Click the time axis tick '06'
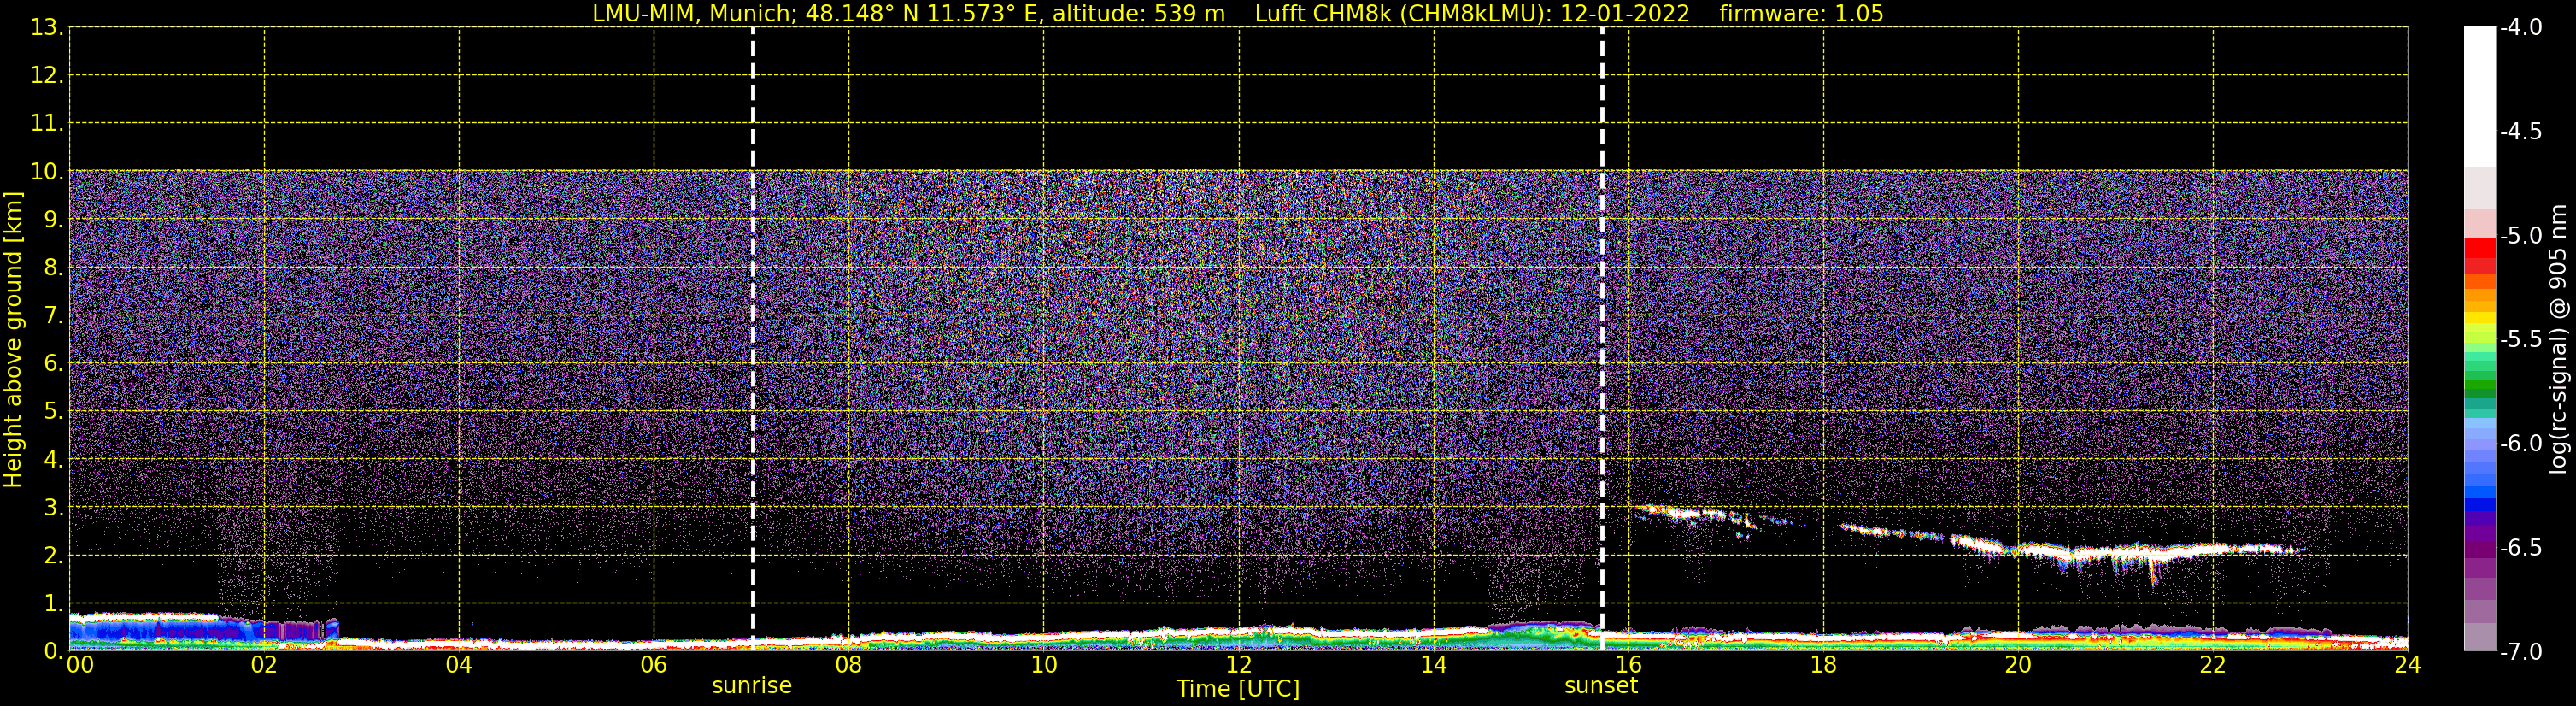This screenshot has height=706, width=2576. click(x=654, y=665)
